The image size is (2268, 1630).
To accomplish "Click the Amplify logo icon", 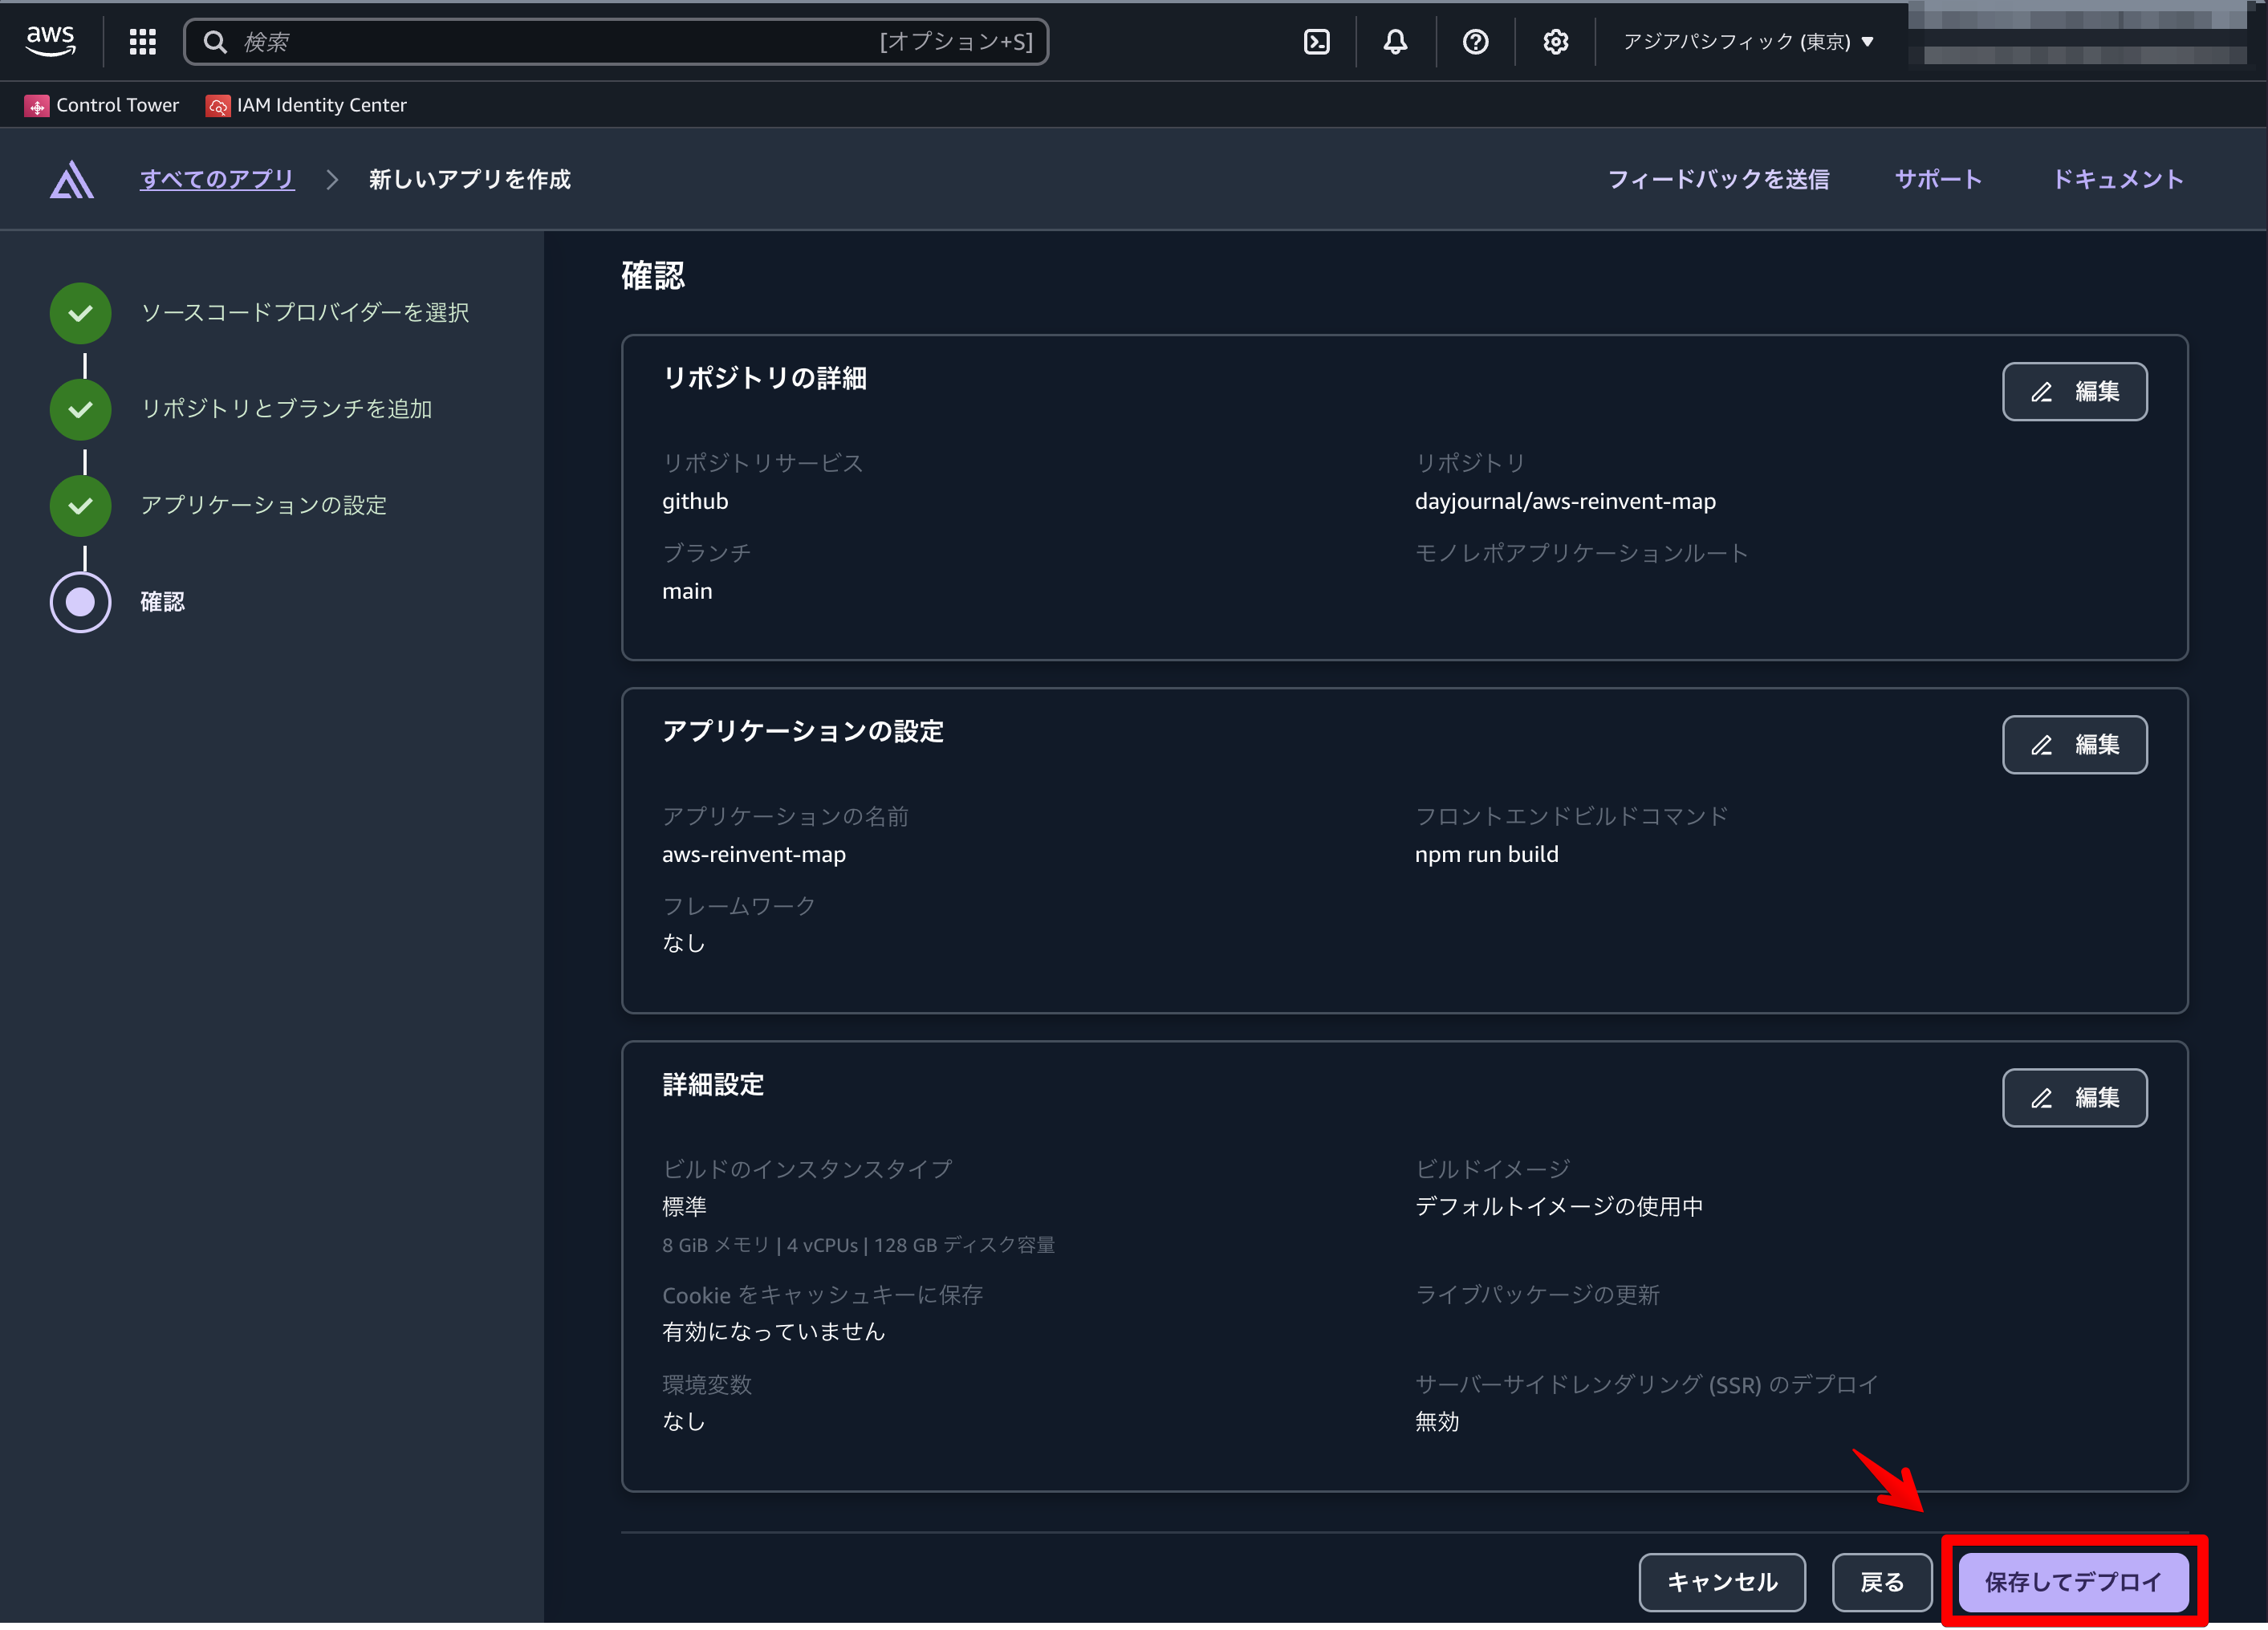I will [72, 180].
